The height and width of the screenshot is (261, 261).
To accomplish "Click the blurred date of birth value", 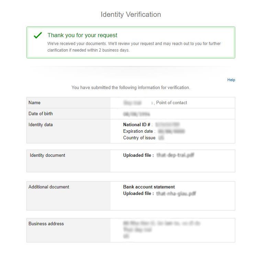I will coord(136,114).
